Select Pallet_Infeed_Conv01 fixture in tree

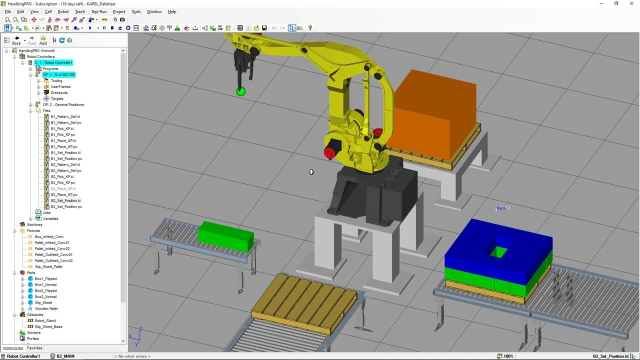[52, 242]
